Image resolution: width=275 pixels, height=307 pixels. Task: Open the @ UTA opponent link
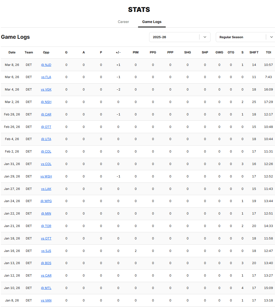(x=46, y=139)
